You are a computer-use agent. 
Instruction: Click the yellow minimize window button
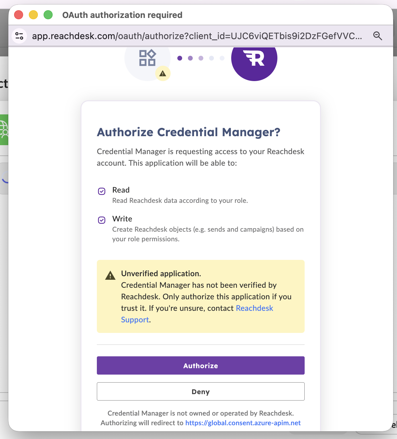pyautogui.click(x=33, y=15)
